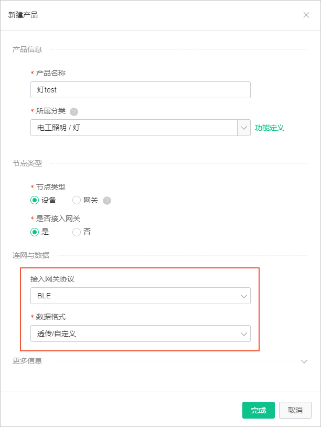Select 设备 node type radio button
321x427 pixels.
pyautogui.click(x=35, y=201)
